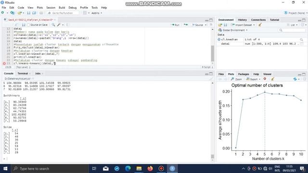Clear environment objects with broom icon
Viewport: 308px width, 173px height.
click(x=260, y=25)
